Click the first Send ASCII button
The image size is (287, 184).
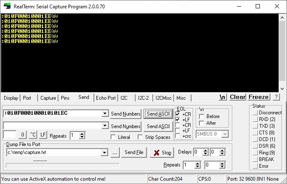pyautogui.click(x=158, y=114)
